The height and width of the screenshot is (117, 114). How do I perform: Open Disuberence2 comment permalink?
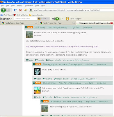click(x=101, y=83)
